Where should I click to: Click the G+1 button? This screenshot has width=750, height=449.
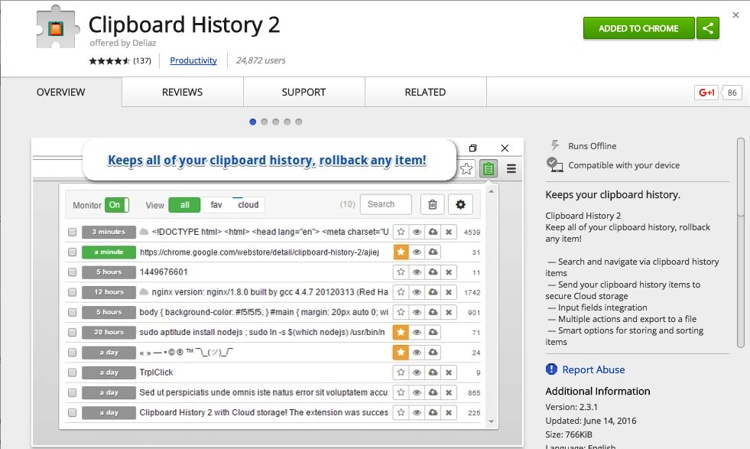[x=706, y=93]
